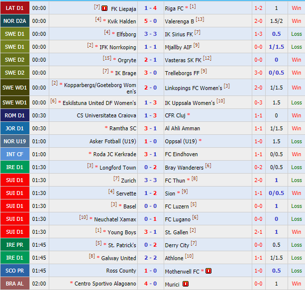The image size is (305, 290).
Task: Select team FC Lugano
Action: click(x=178, y=219)
